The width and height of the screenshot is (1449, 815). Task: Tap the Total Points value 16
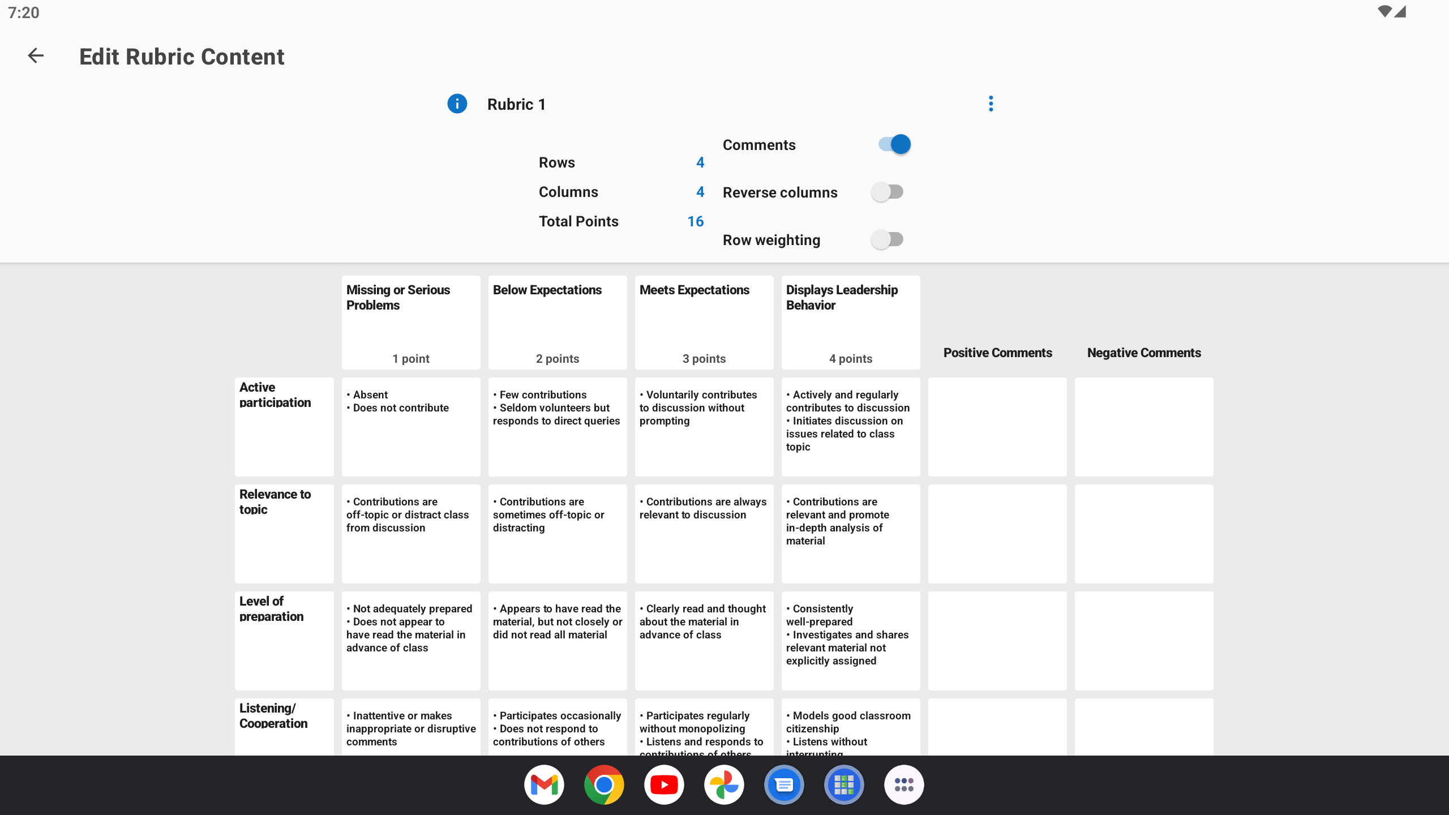coord(696,221)
